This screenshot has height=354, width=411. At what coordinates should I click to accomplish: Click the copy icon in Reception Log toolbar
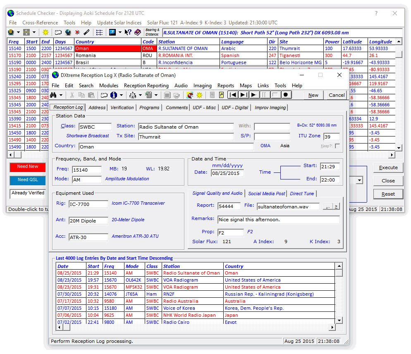[x=81, y=95]
